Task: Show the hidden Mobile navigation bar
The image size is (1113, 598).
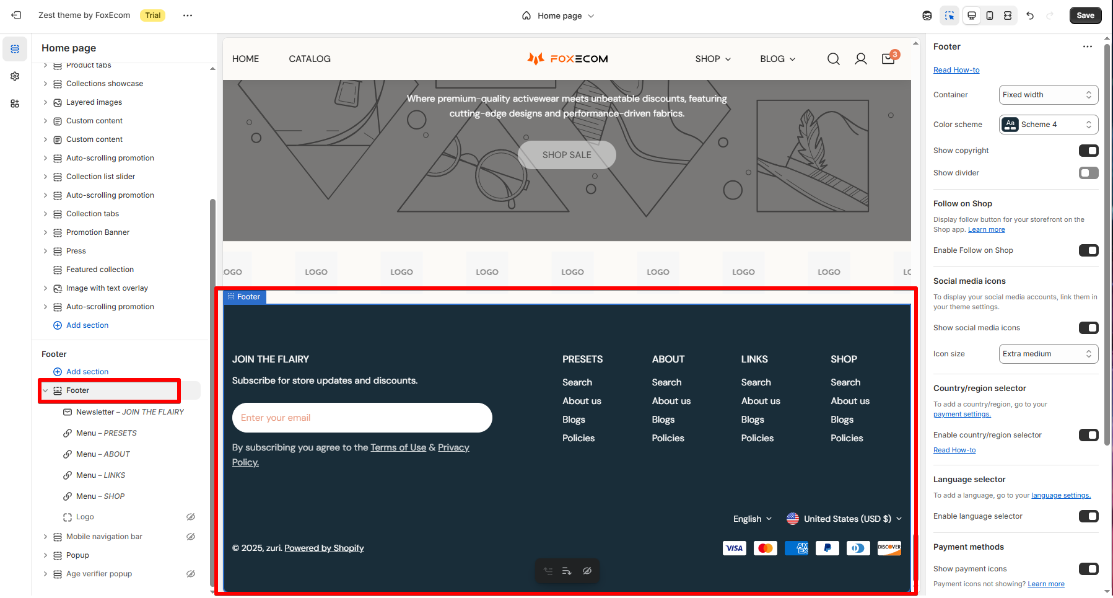Action: (191, 537)
